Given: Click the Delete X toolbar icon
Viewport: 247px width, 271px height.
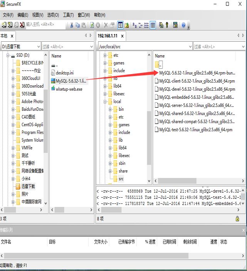Looking at the screenshot, I should (106, 25).
